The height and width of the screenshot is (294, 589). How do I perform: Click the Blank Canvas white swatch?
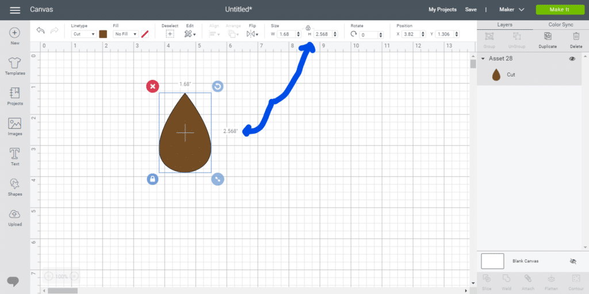(x=492, y=261)
